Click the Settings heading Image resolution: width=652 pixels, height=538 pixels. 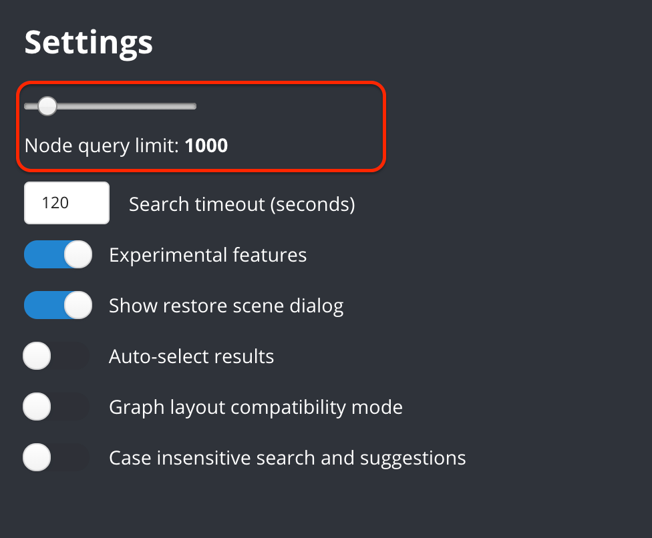pyautogui.click(x=89, y=43)
